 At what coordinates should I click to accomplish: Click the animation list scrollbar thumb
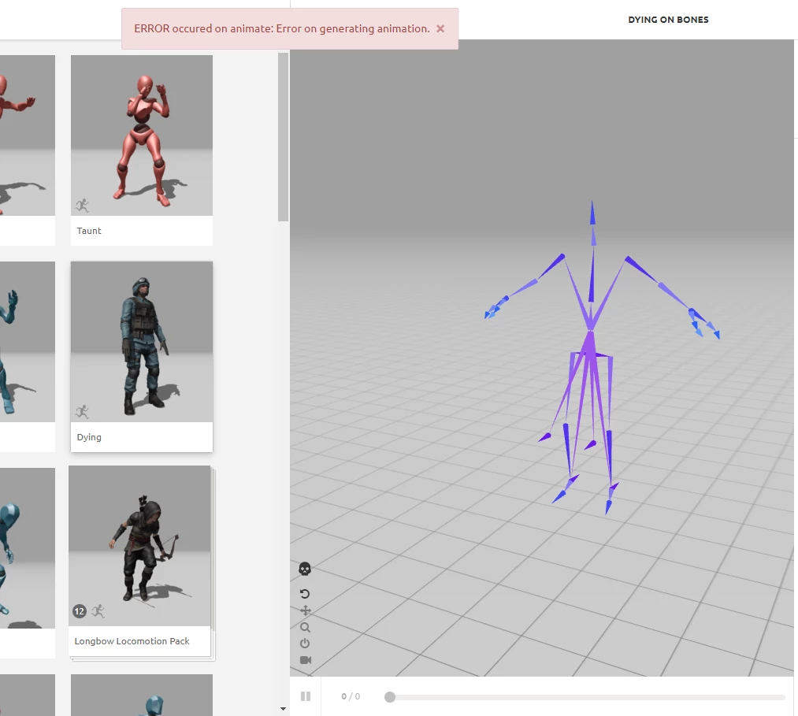pos(283,137)
